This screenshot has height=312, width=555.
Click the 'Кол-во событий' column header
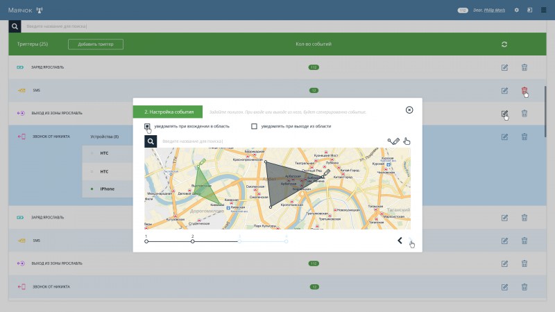(314, 44)
